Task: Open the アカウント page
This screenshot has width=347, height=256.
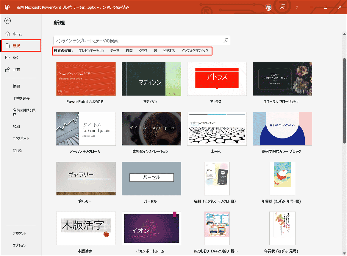Action: 19,233
